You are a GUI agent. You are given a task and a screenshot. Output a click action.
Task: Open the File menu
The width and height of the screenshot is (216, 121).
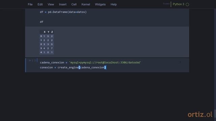(30, 4)
